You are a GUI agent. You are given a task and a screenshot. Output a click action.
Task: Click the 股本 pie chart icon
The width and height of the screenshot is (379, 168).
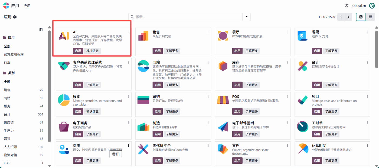(x=64, y=100)
